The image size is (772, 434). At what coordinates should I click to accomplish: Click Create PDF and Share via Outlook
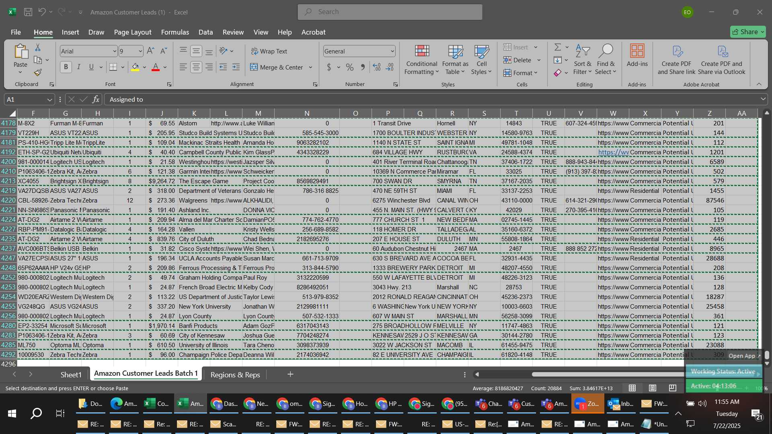(722, 59)
